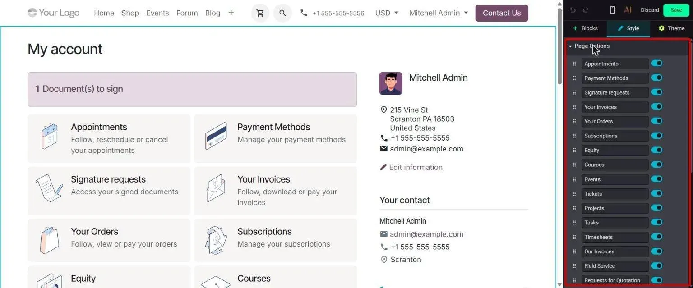Click the Your Invoices envelope icon
693x288 pixels.
tap(216, 188)
